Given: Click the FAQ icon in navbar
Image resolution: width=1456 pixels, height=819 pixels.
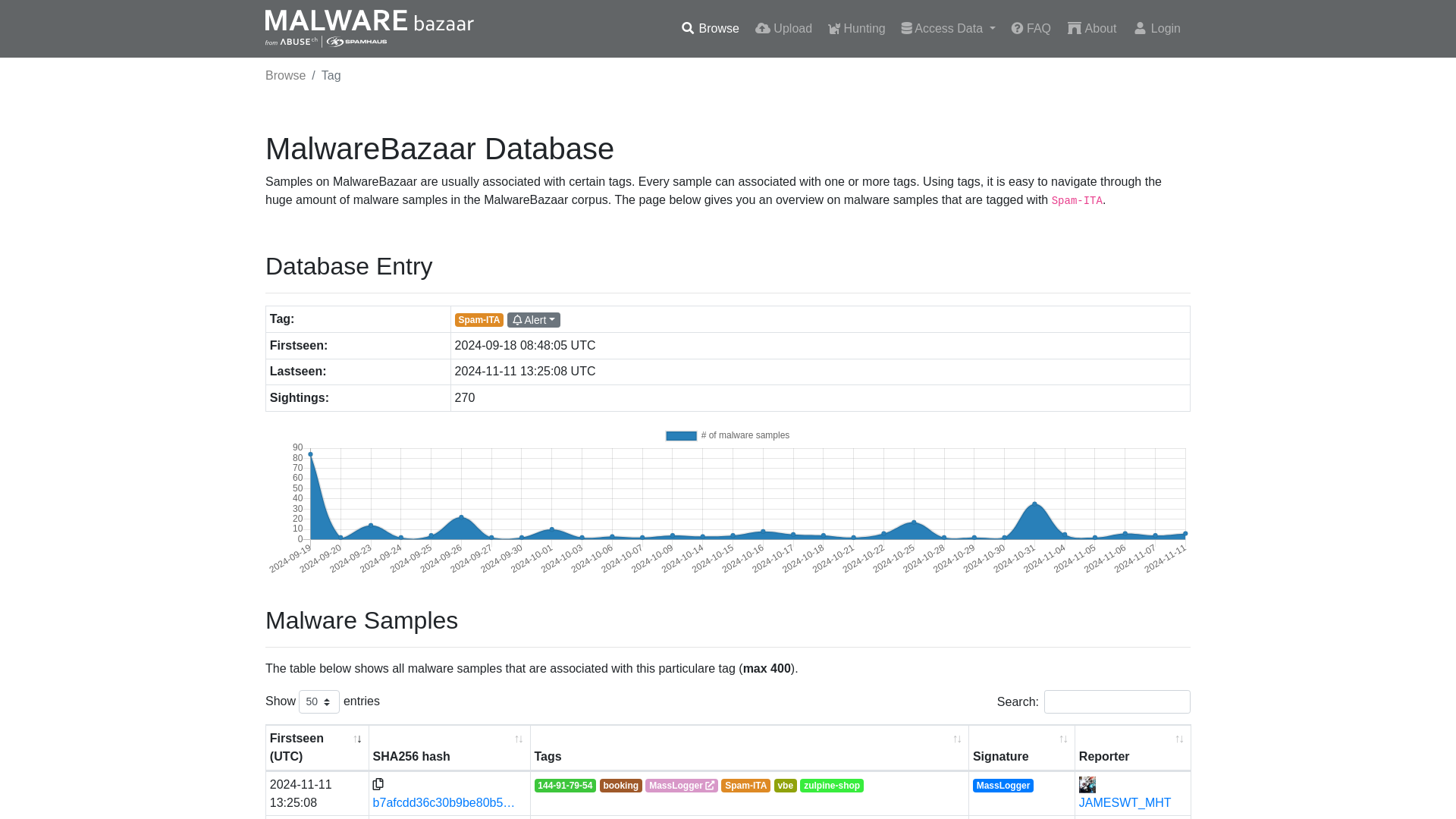Looking at the screenshot, I should pyautogui.click(x=1017, y=27).
